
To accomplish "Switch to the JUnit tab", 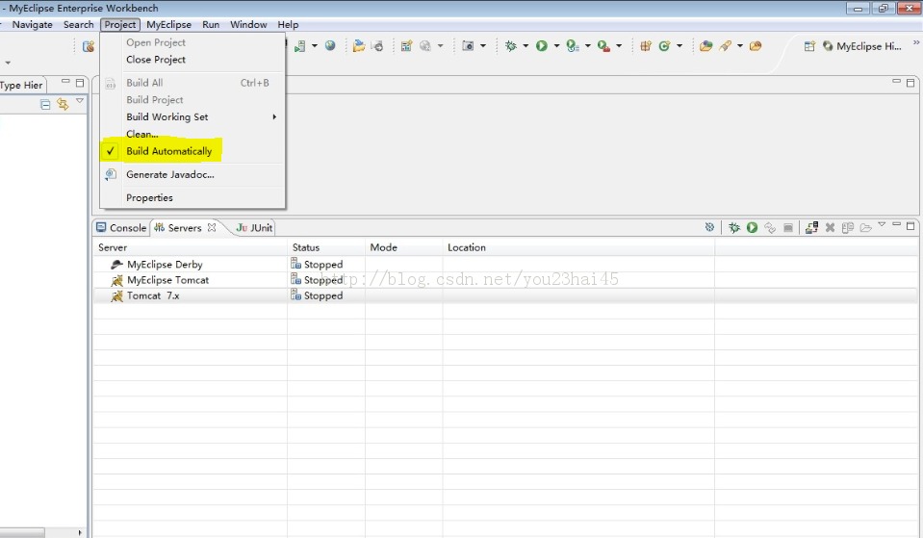I will point(255,228).
